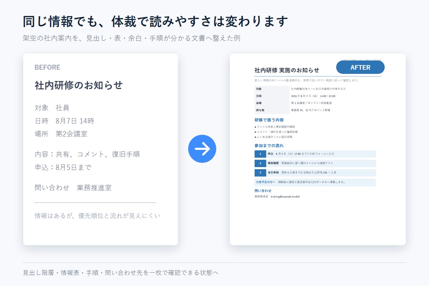Select the cell 2026 年 8 月 7 日（金） 14:00〜15:00
Image resolution: width=429 pixels, height=286 pixels.
(313, 96)
